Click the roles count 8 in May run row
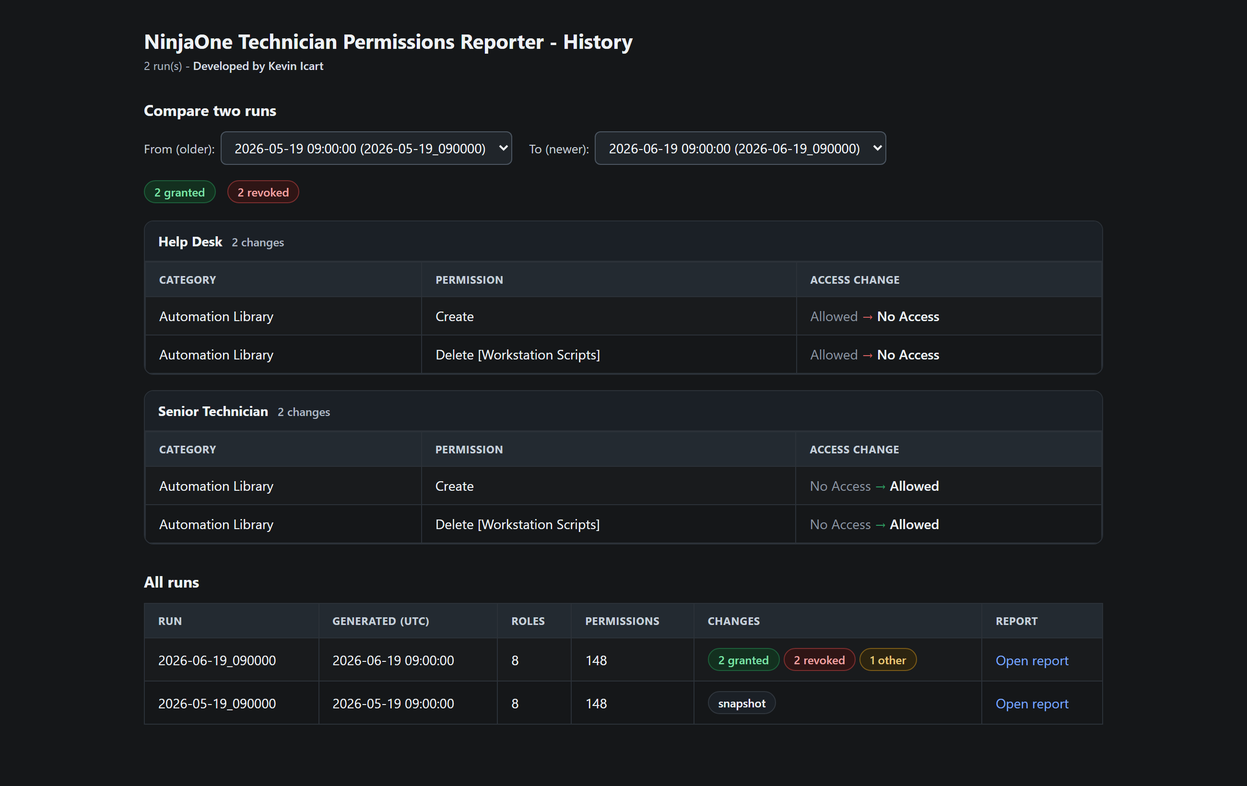This screenshot has width=1247, height=786. click(515, 704)
